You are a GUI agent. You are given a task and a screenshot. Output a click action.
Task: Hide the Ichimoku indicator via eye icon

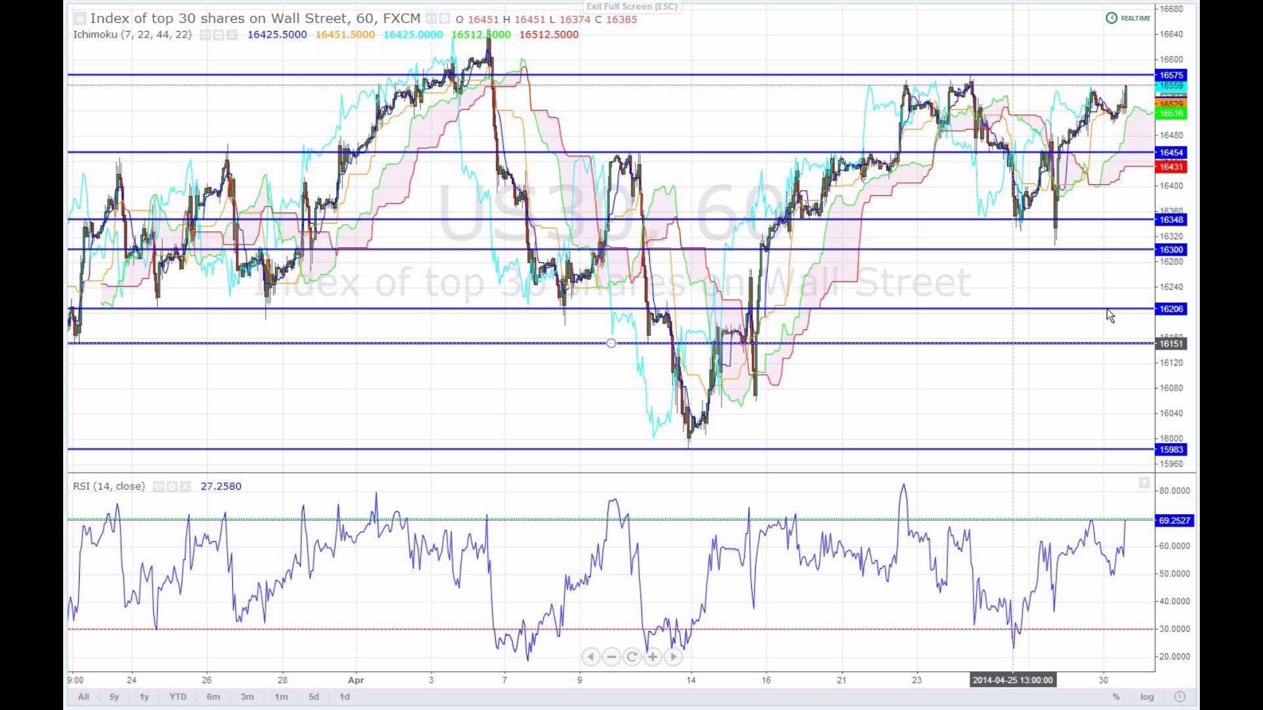[x=205, y=35]
